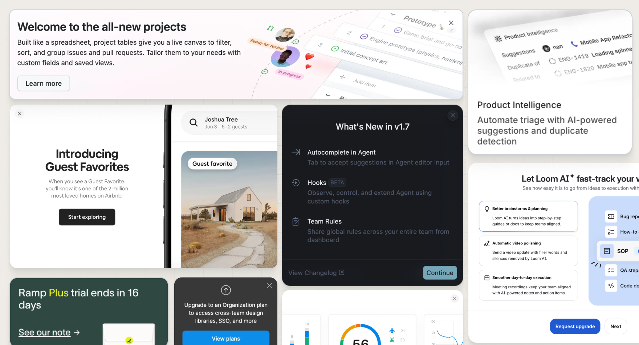Screen dimensions: 639x345
Task: Close the Organization plan upgrade prompt
Action: (269, 286)
